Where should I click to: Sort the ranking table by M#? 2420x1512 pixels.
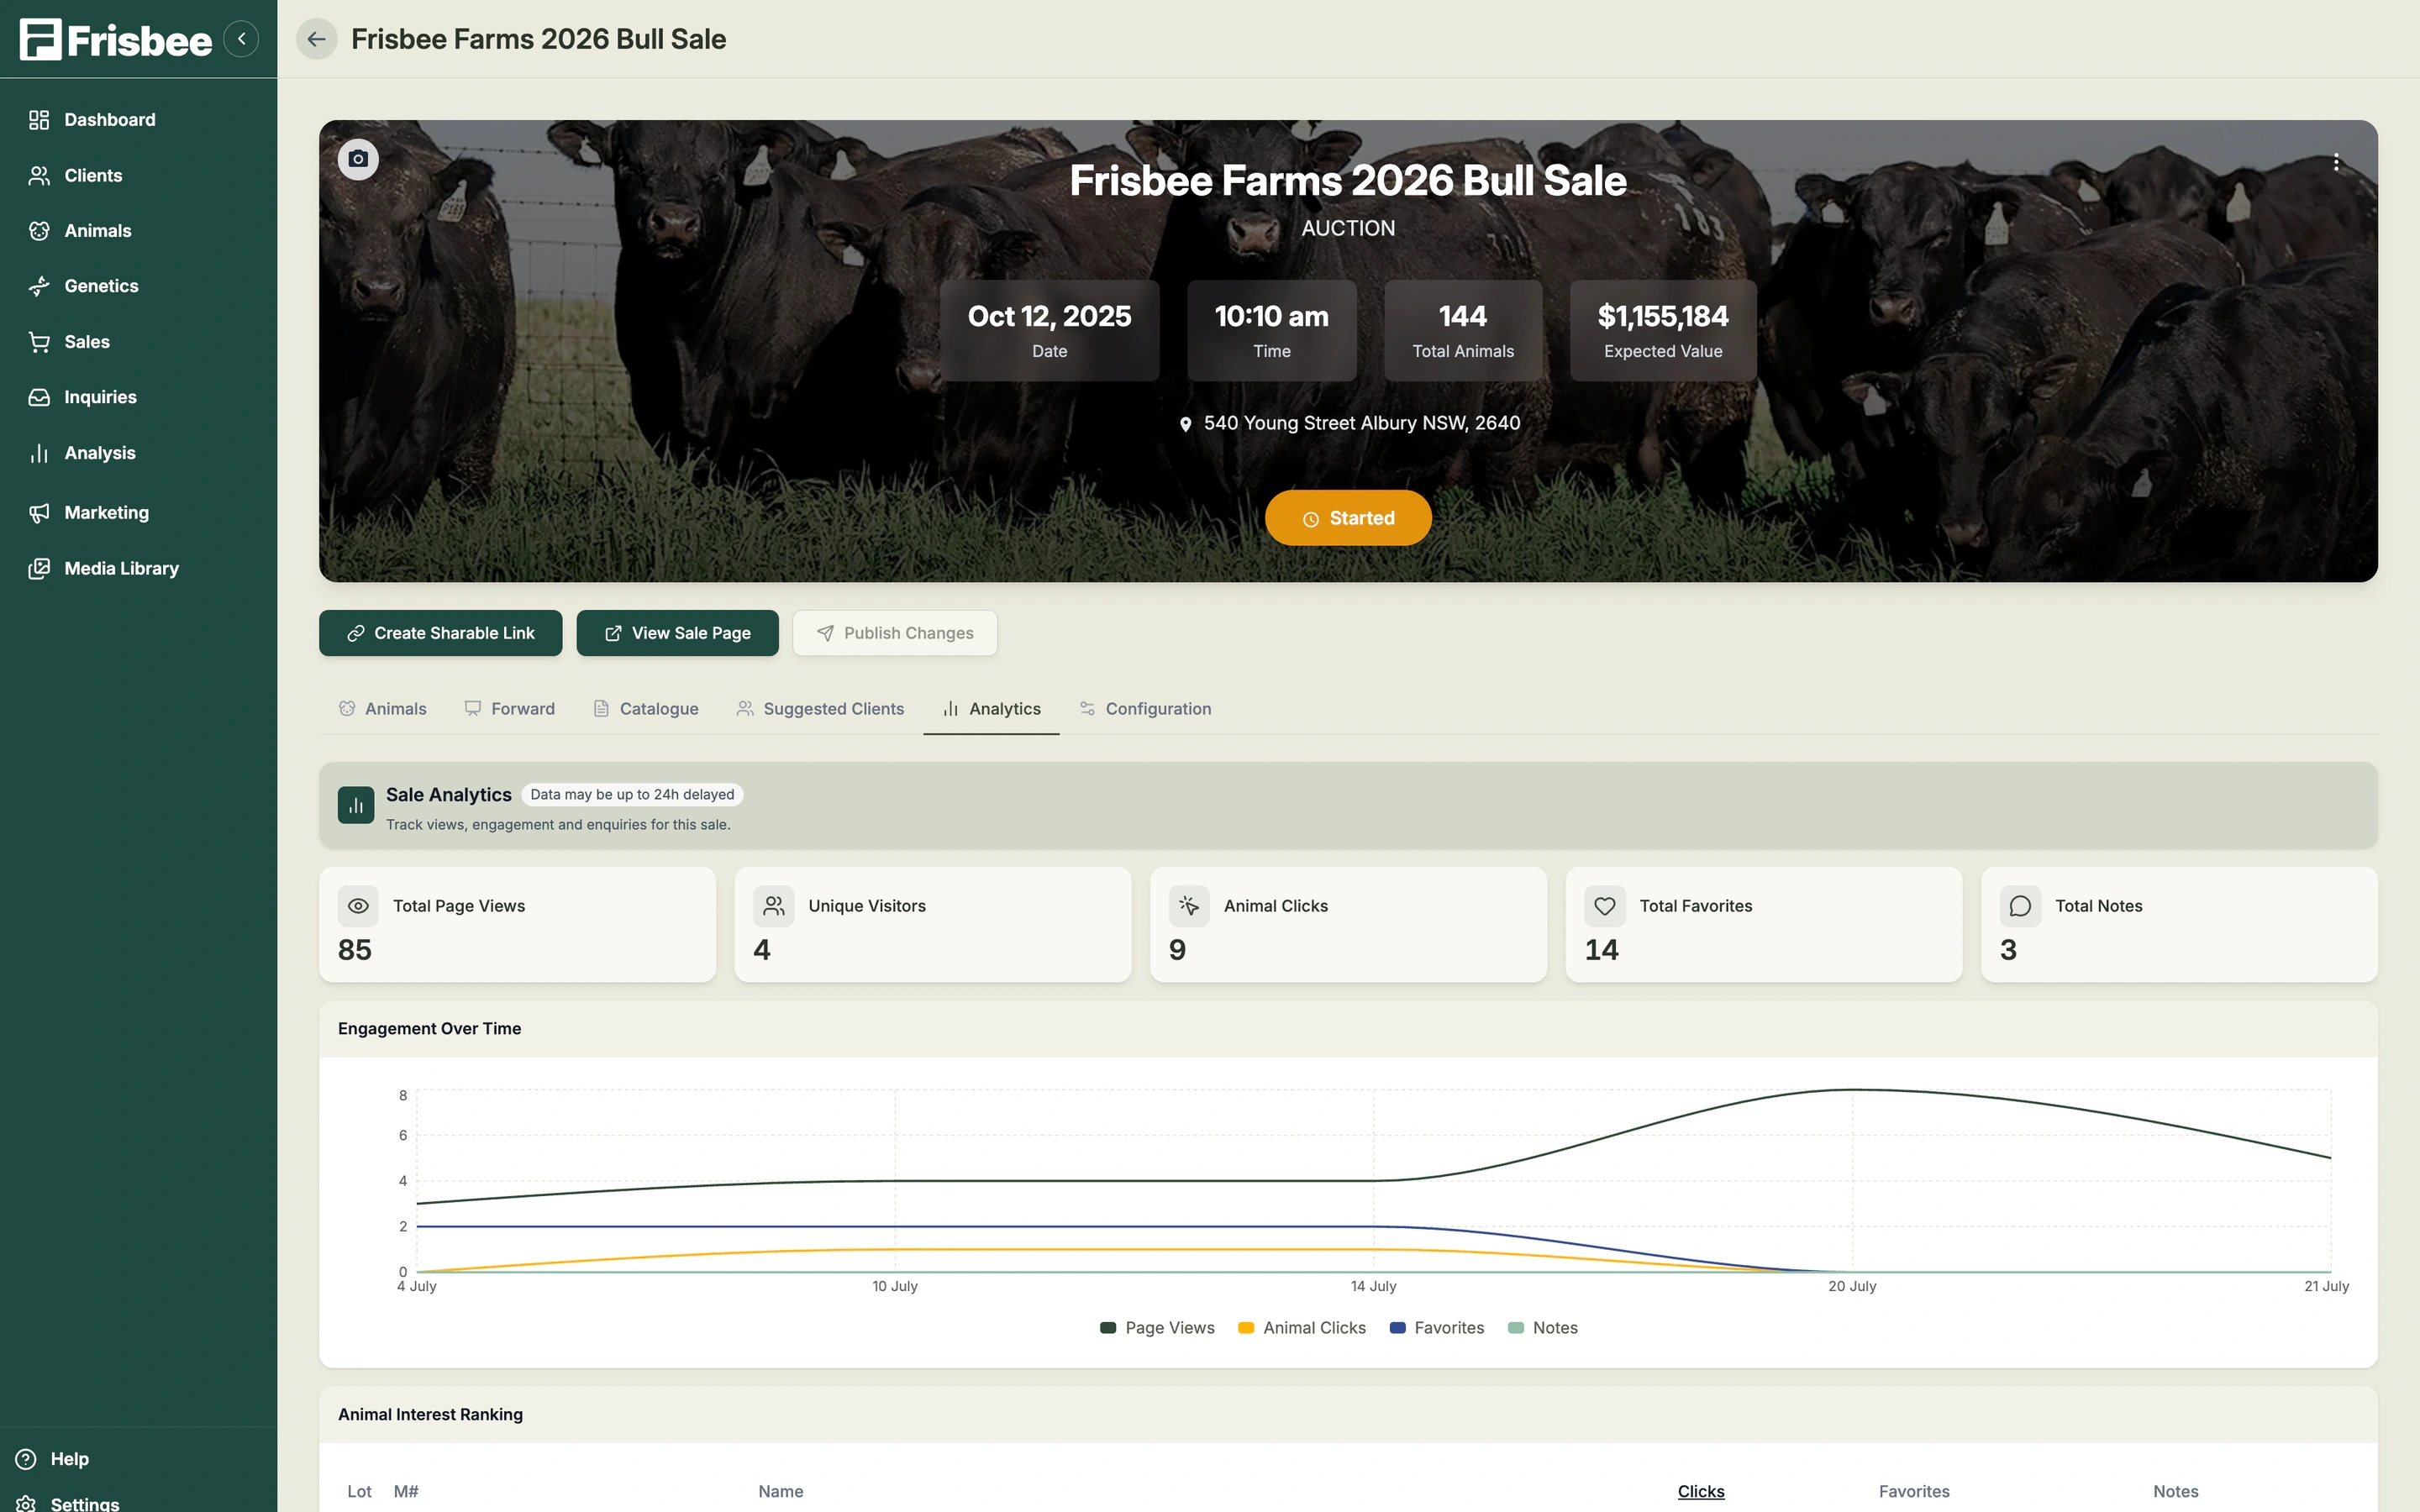[406, 1492]
